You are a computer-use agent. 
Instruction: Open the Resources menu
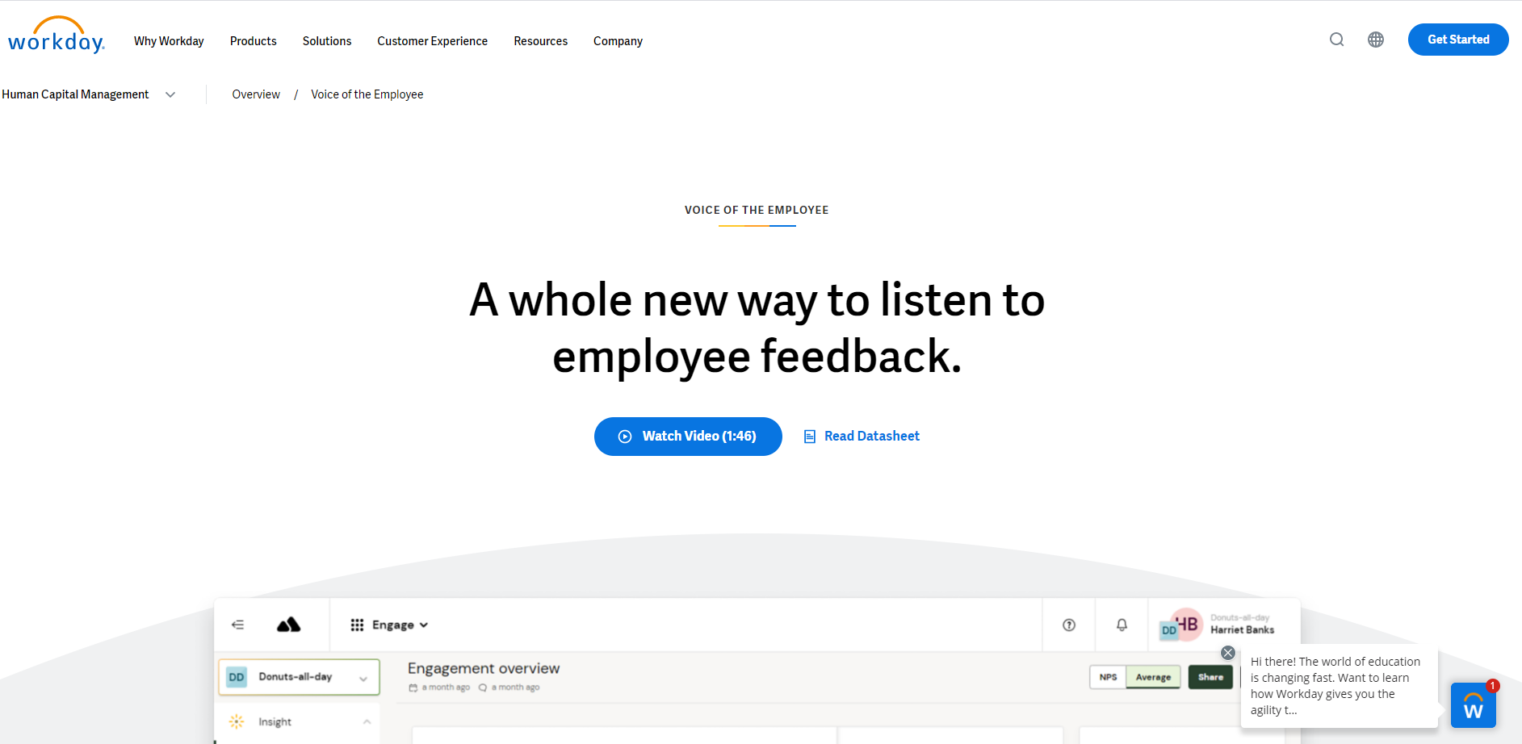[x=540, y=41]
